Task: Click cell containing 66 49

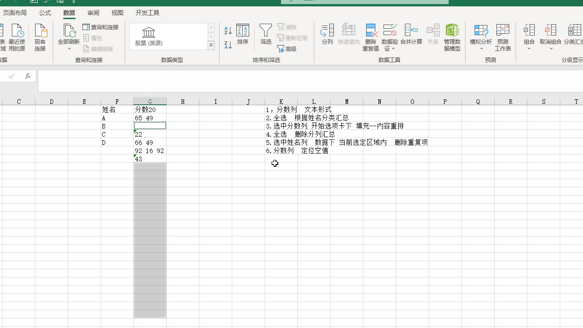Action: 150,143
